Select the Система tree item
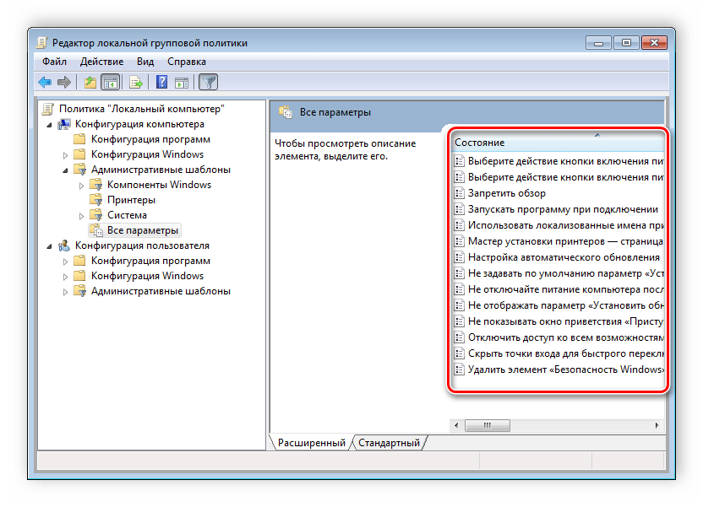The width and height of the screenshot is (703, 507). click(x=127, y=215)
